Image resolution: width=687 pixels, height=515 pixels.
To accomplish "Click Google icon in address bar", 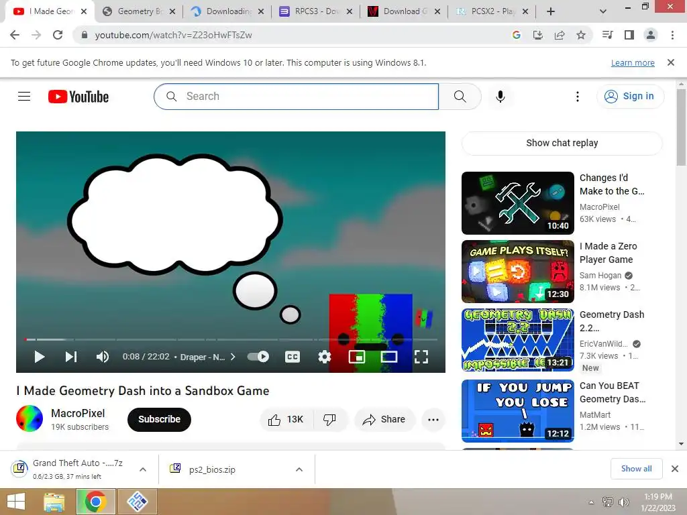I will click(517, 35).
